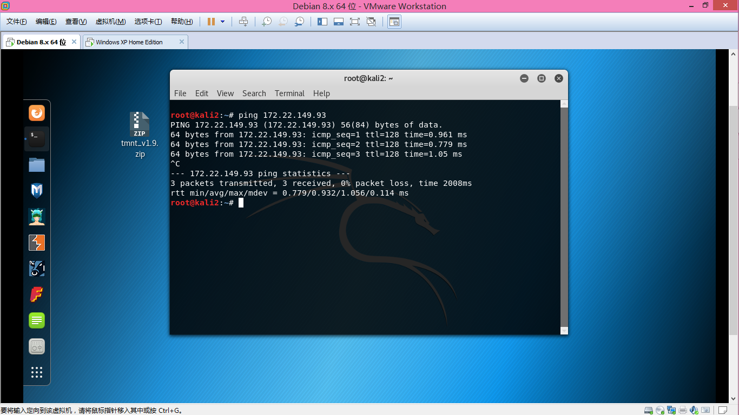The width and height of the screenshot is (739, 415).
Task: Click the sound card status icon
Action: pos(694,410)
